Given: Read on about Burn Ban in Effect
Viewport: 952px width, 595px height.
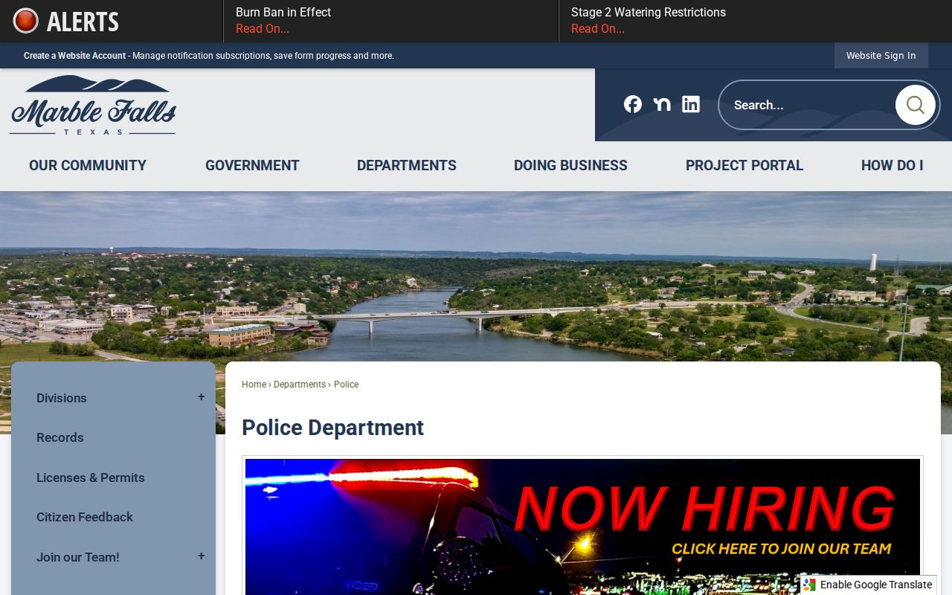Looking at the screenshot, I should 263,29.
